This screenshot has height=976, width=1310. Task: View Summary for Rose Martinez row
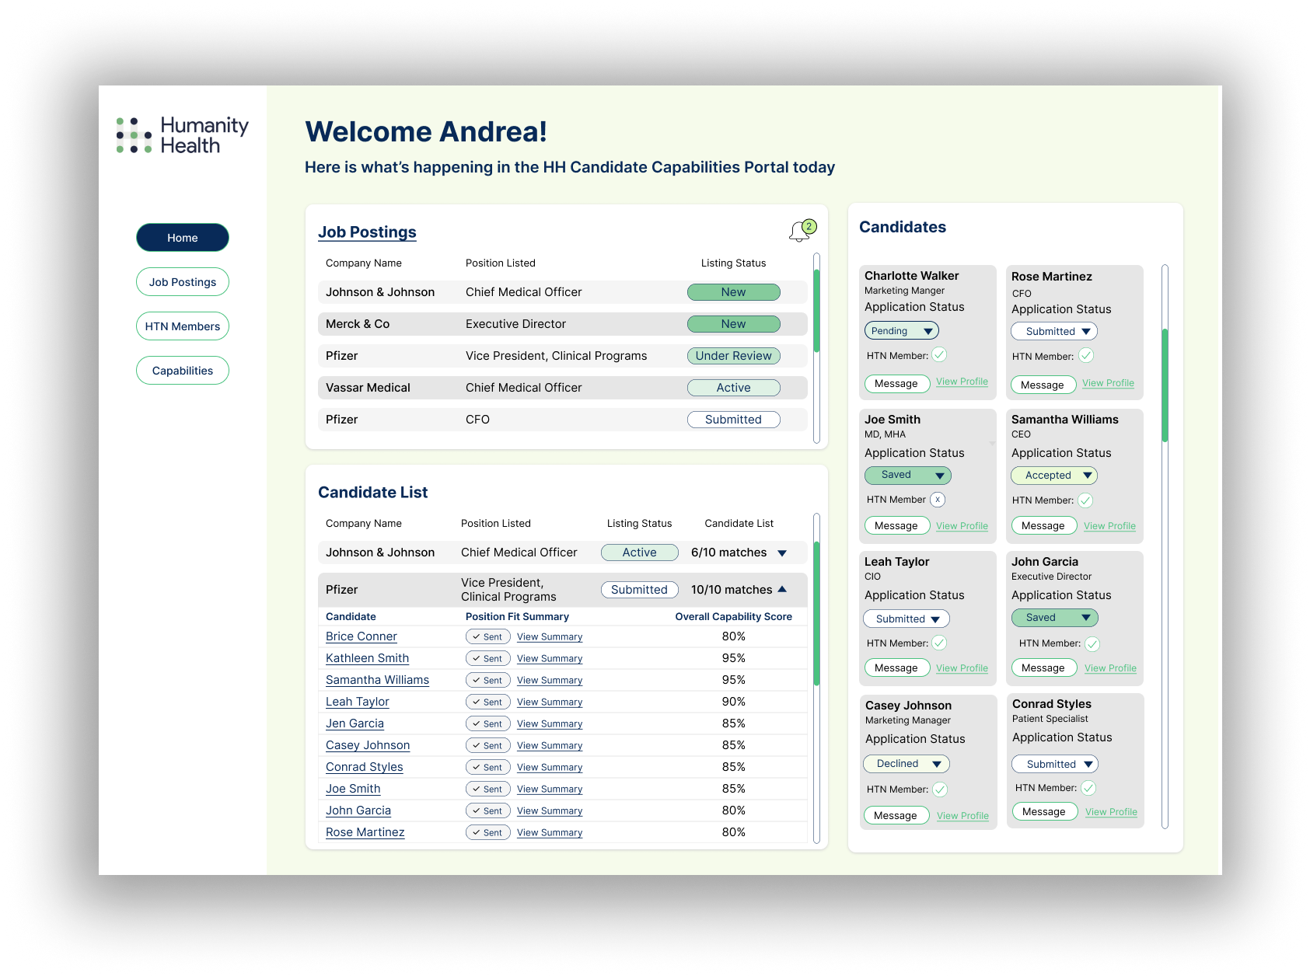[550, 832]
